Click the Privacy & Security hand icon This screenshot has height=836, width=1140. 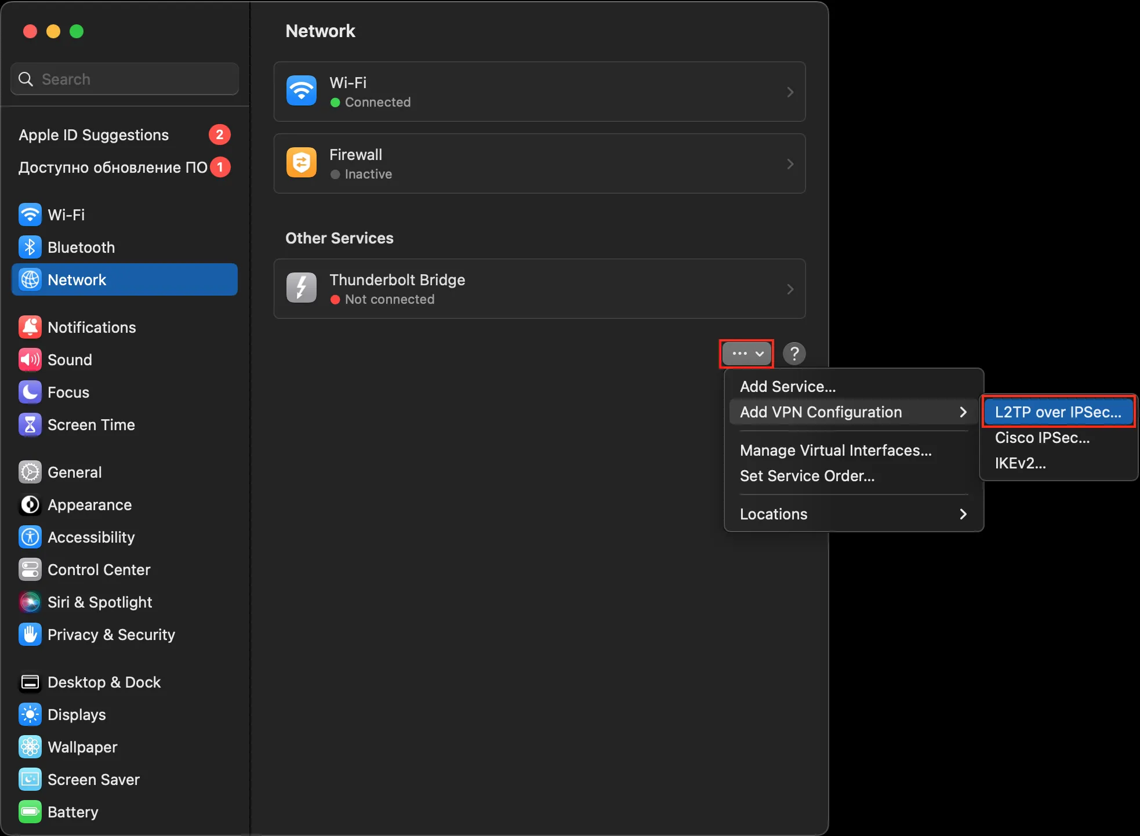[x=30, y=635]
